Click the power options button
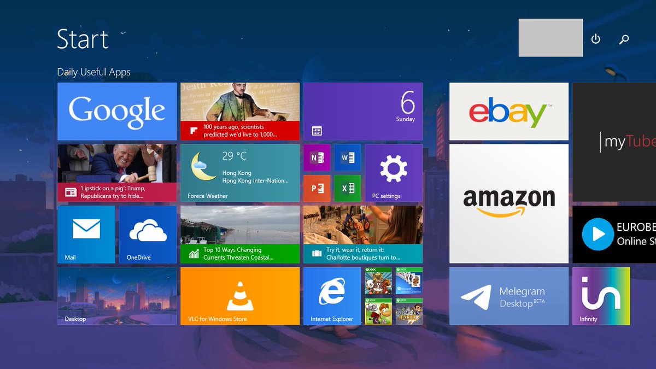The image size is (656, 369). [596, 39]
